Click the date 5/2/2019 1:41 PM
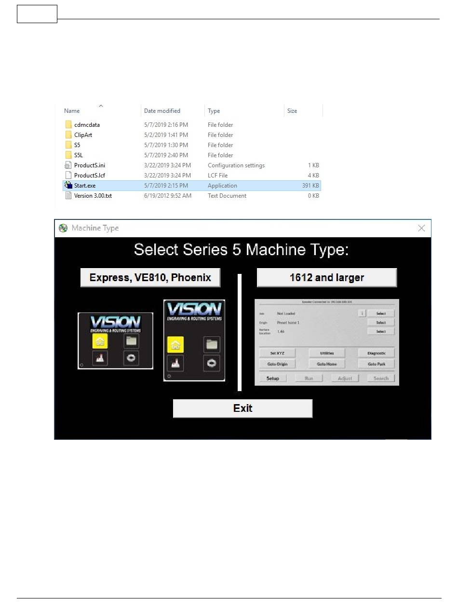The height and width of the screenshot is (611, 458). [x=166, y=135]
